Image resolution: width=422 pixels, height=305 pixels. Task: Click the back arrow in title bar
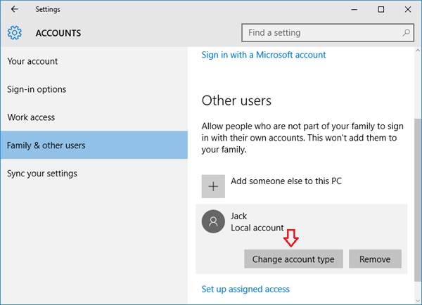tap(15, 10)
